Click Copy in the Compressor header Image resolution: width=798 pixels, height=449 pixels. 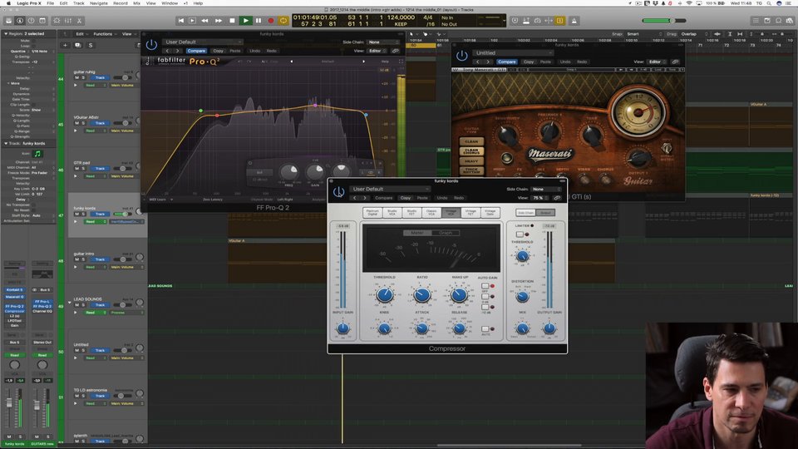(x=406, y=198)
